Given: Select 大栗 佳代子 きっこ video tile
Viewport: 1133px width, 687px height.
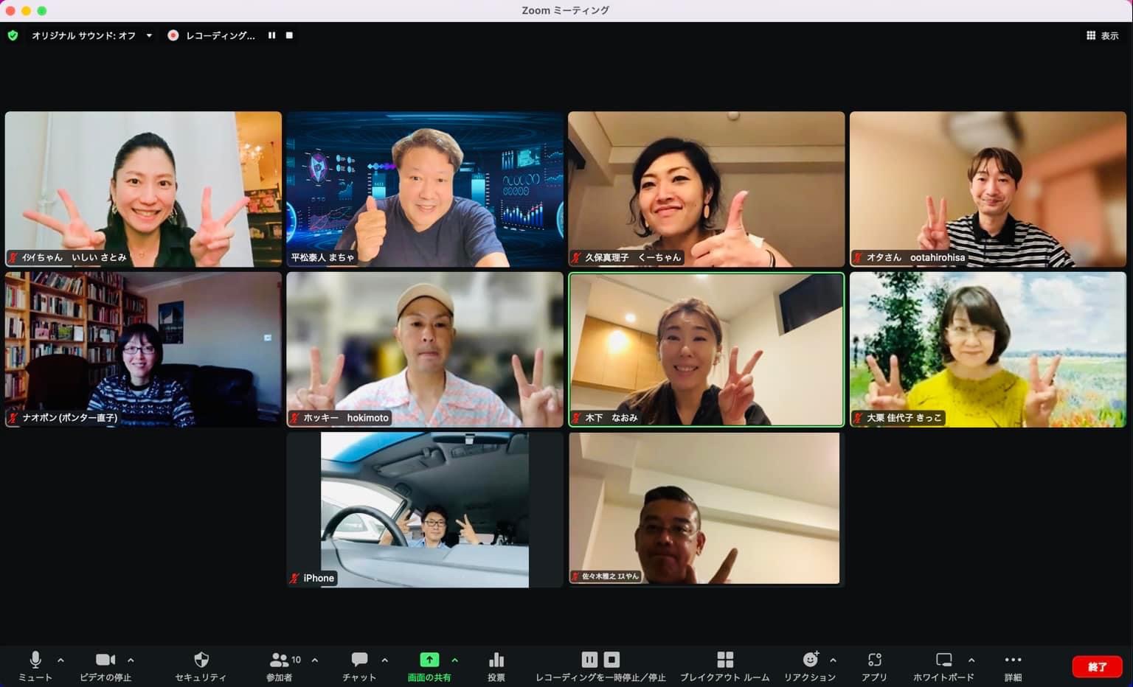Looking at the screenshot, I should pyautogui.click(x=988, y=349).
